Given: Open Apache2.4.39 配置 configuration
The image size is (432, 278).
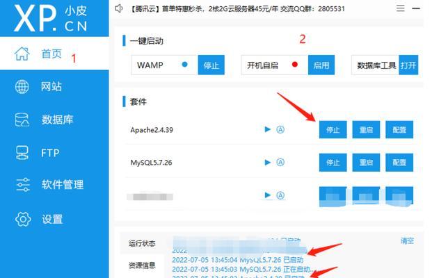Looking at the screenshot, I should point(399,130).
